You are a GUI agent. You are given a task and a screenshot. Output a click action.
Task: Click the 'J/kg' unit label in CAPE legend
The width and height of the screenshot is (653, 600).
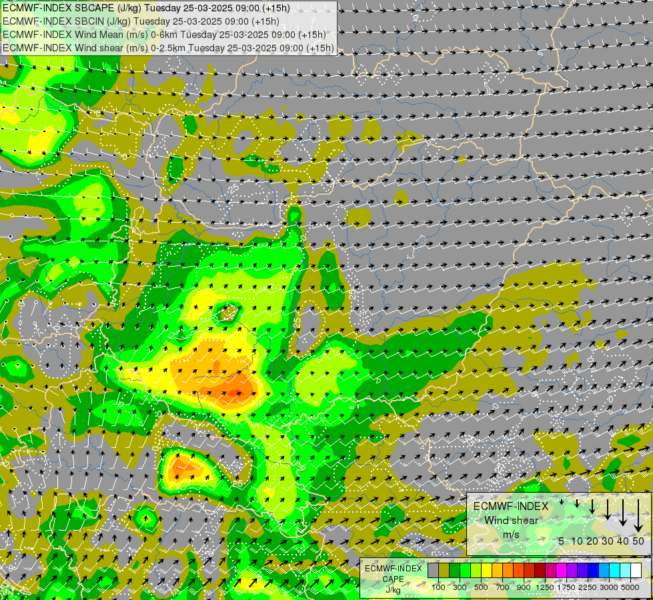393,590
